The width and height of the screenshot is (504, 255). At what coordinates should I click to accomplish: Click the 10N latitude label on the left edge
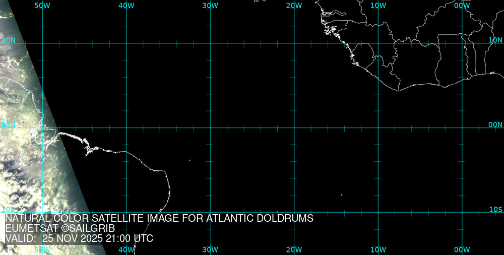click(x=9, y=40)
